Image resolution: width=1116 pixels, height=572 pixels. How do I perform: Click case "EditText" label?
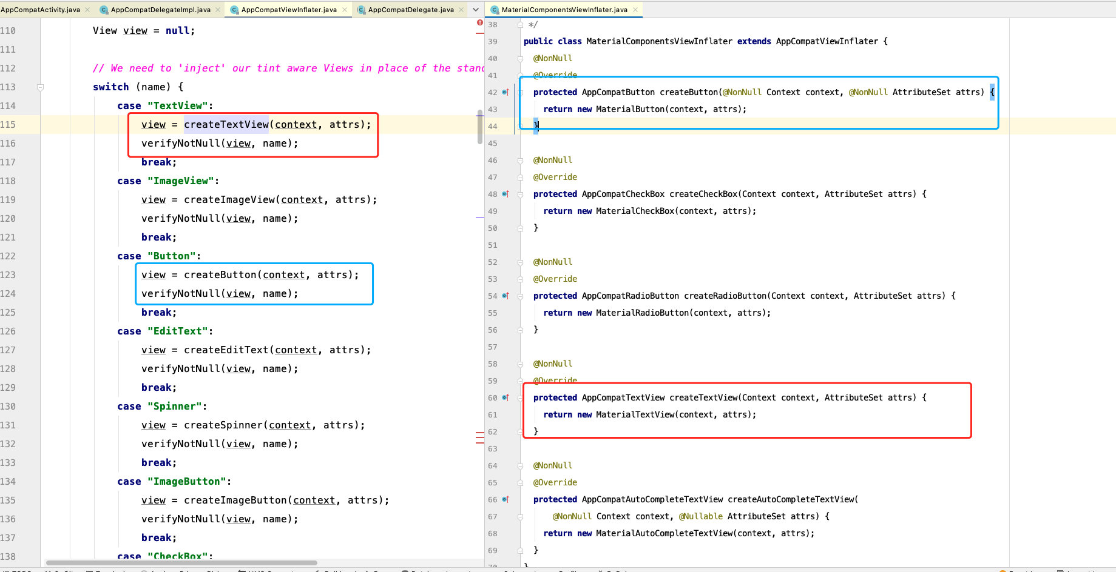(x=164, y=331)
